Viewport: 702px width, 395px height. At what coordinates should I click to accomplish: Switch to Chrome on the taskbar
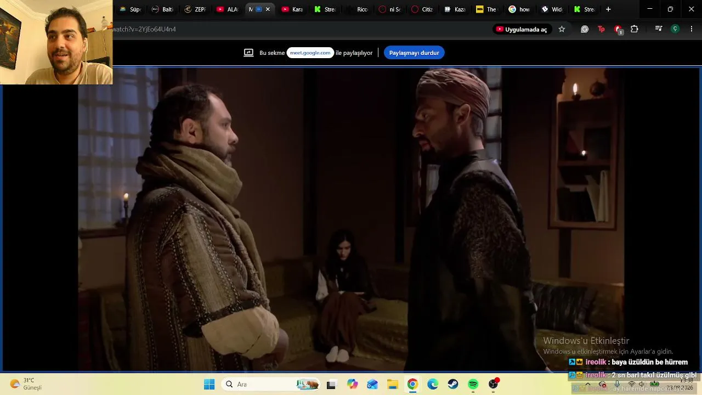(412, 385)
